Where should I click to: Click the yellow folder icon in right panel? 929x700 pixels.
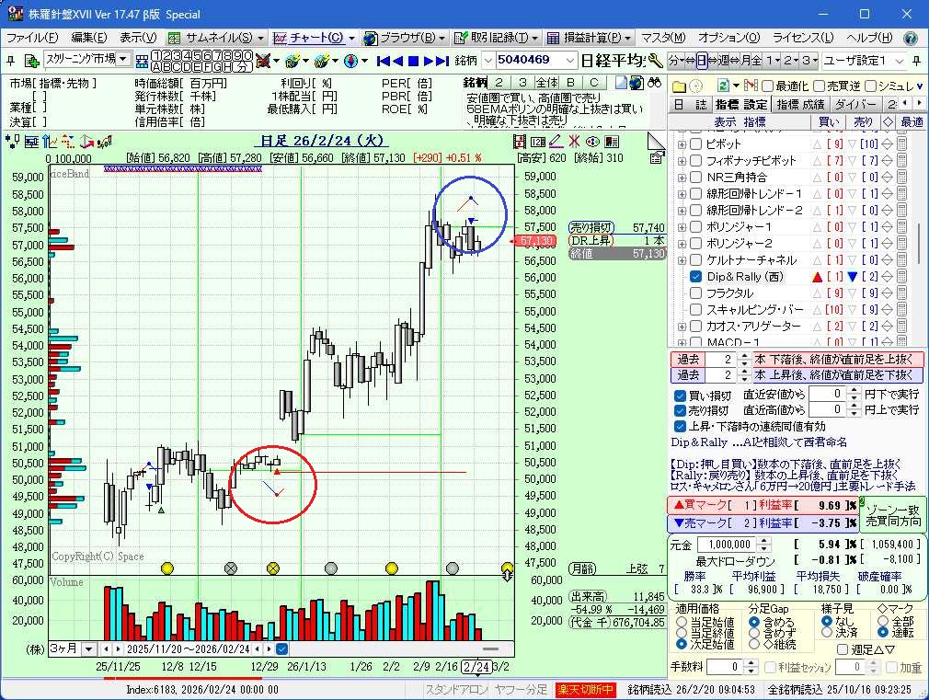[x=680, y=86]
